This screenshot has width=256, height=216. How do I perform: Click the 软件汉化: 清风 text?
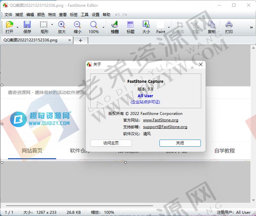137,134
